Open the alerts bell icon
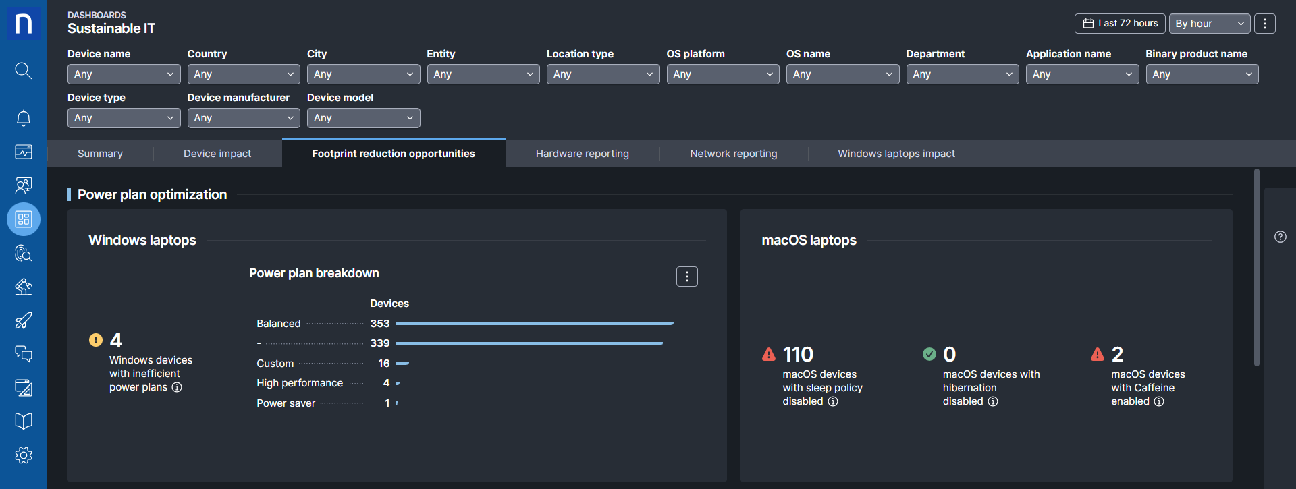This screenshot has width=1296, height=489. coord(23,118)
